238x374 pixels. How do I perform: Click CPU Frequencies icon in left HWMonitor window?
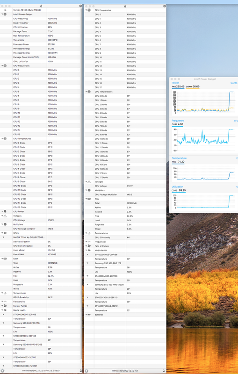[5, 65]
